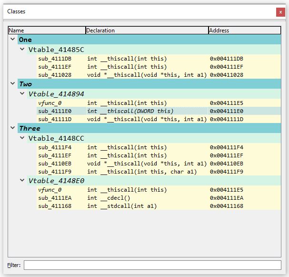289x277 pixels.
Task: Click declaration 'int __thiscall(DWORD this)'
Action: (x=130, y=111)
